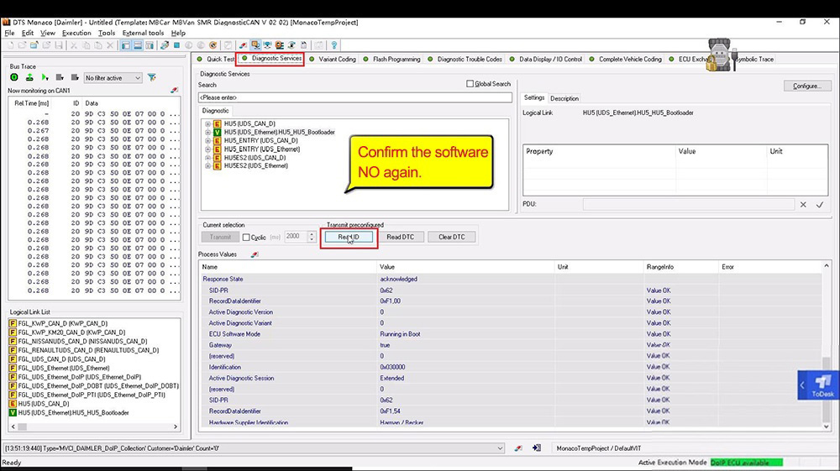
Task: Click the Read DTC button
Action: (x=400, y=237)
